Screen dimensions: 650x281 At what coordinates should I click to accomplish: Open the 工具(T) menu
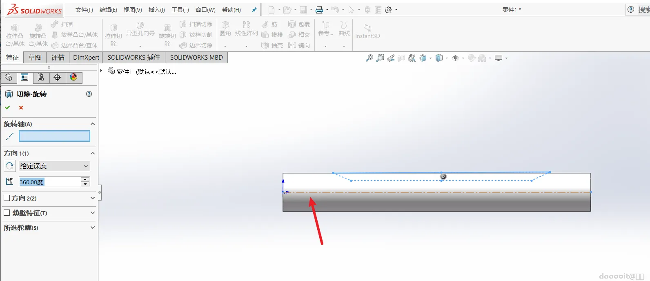(x=180, y=10)
